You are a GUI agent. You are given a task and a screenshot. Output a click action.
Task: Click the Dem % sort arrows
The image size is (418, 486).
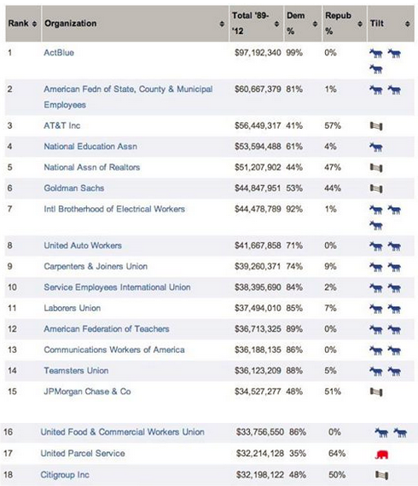315,24
